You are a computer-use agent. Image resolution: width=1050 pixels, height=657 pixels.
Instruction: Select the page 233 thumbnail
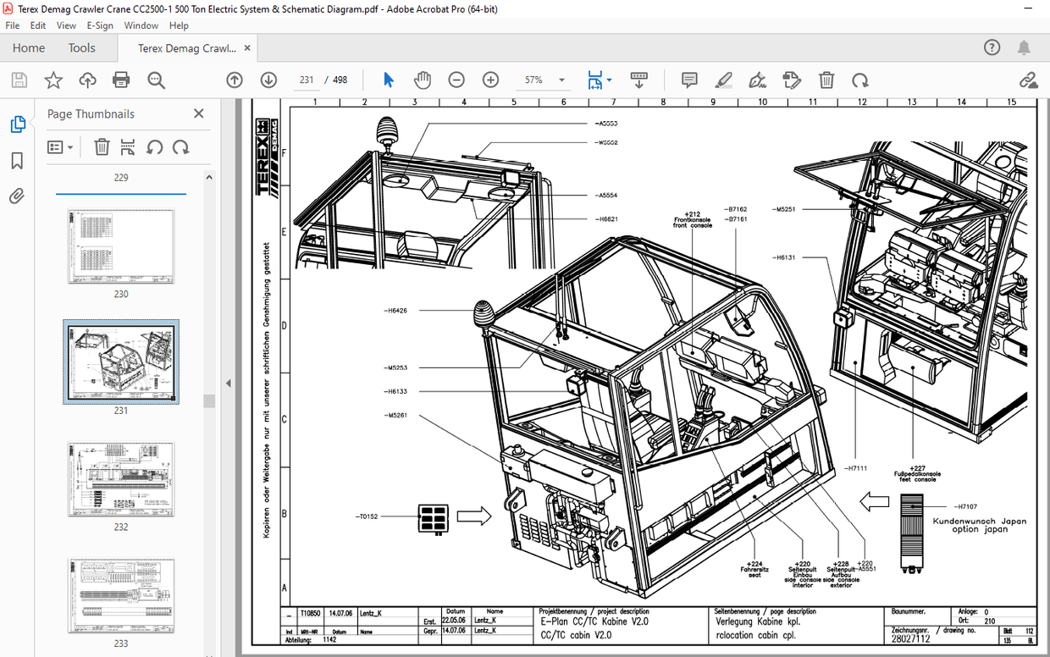point(120,595)
